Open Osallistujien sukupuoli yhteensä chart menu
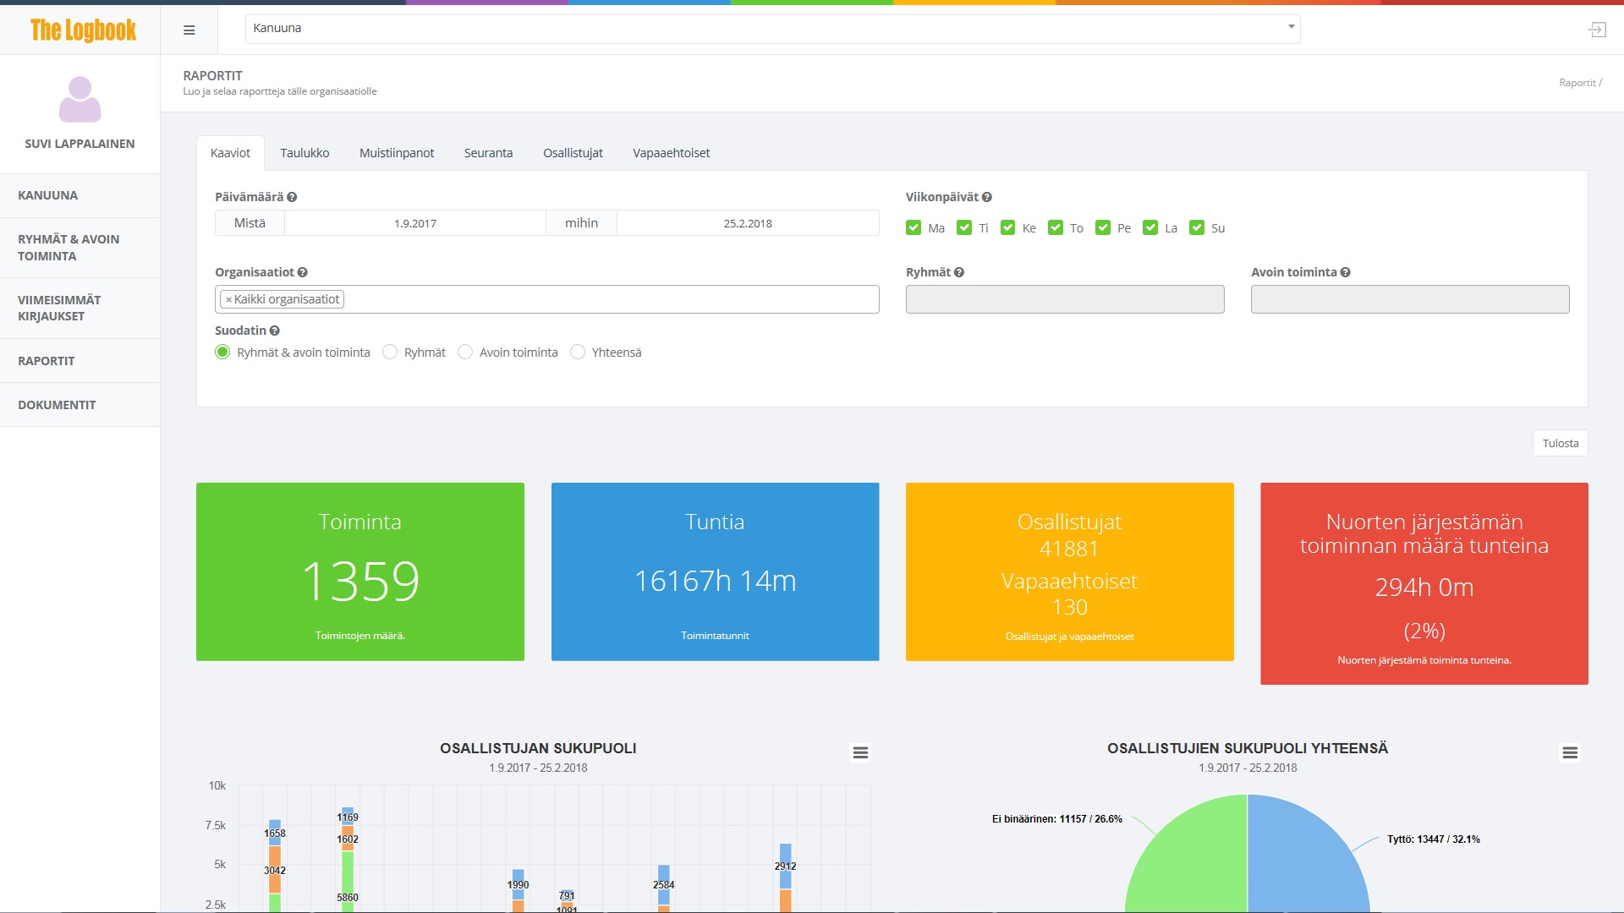 click(x=1570, y=752)
